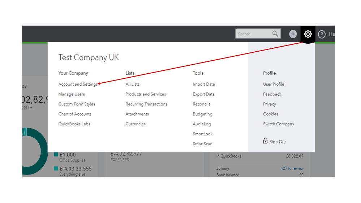
Task: Click the gear settings icon
Action: [308, 34]
